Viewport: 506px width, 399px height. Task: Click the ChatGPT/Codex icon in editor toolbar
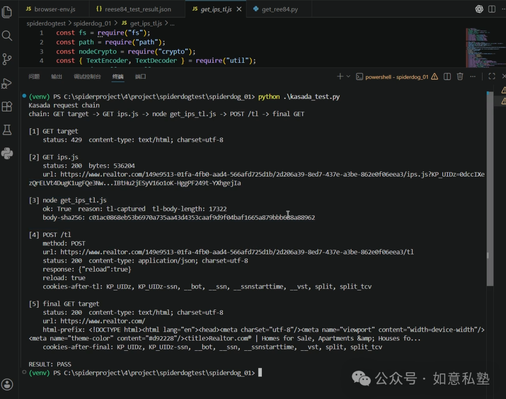(x=479, y=9)
